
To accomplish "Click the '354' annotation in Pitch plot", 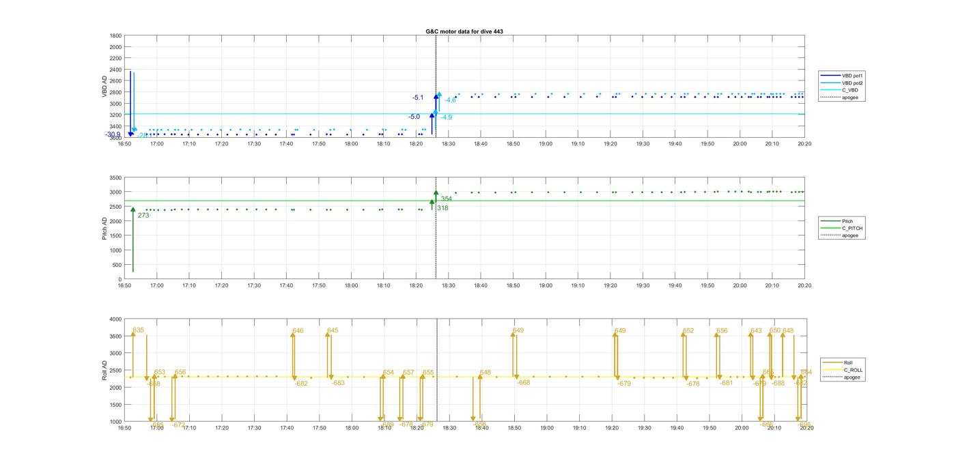I will point(446,199).
